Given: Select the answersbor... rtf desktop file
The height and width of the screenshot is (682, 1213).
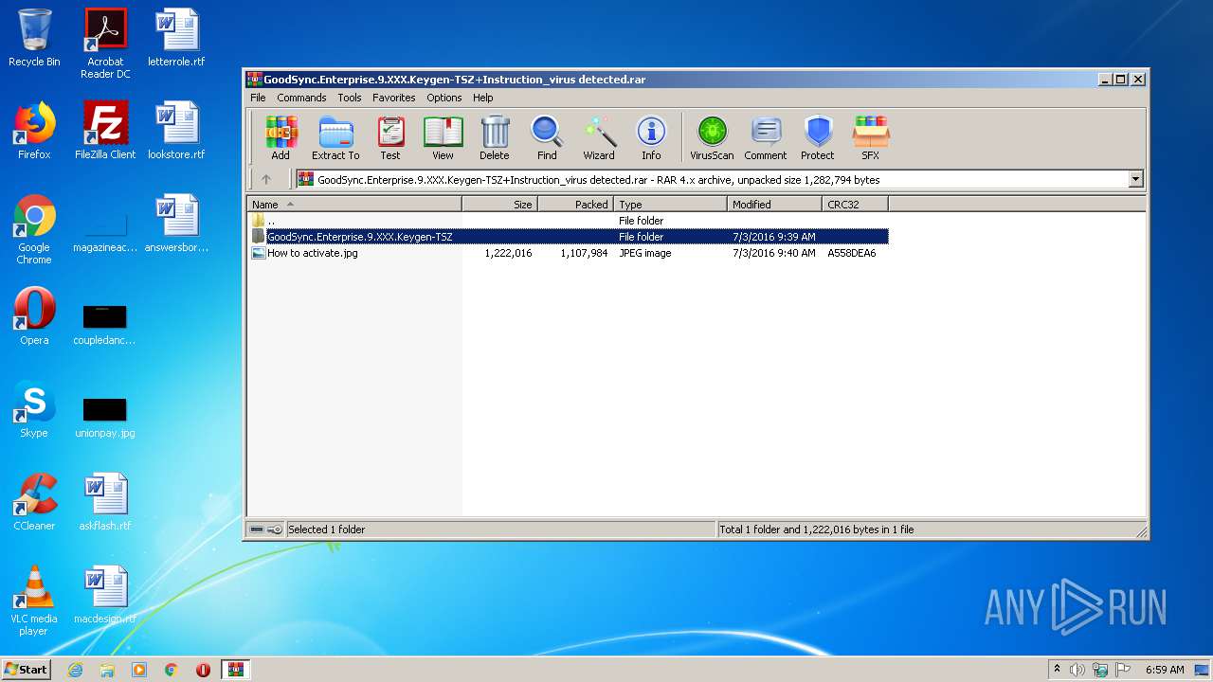Looking at the screenshot, I should [176, 224].
